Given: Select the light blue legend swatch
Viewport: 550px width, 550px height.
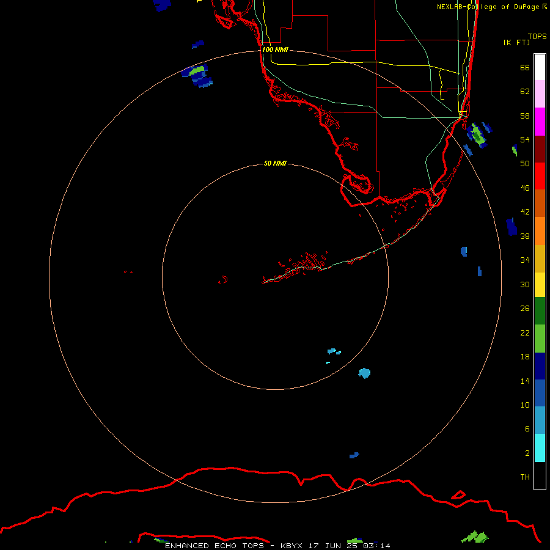Looking at the screenshot, I should coord(540,420).
